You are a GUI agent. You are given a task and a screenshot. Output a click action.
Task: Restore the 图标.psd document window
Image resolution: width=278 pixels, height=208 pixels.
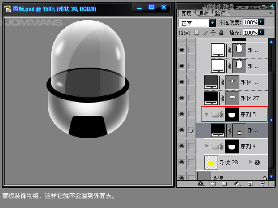[x=152, y=7]
